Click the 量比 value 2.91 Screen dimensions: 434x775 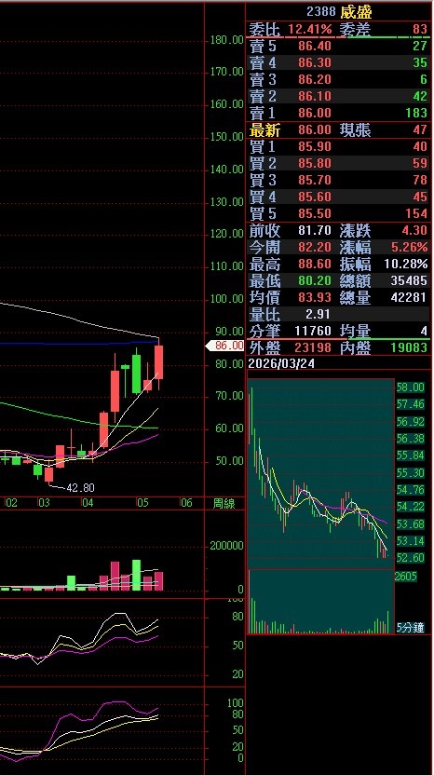coord(319,314)
